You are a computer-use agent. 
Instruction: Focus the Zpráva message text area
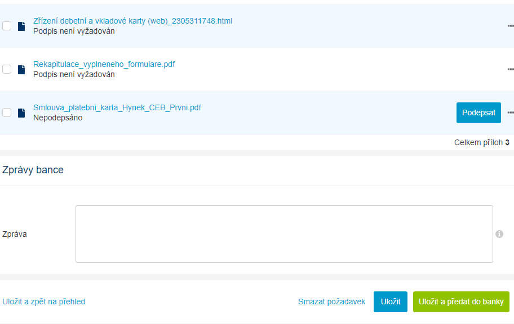click(284, 234)
